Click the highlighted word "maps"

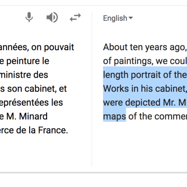coord(114,116)
